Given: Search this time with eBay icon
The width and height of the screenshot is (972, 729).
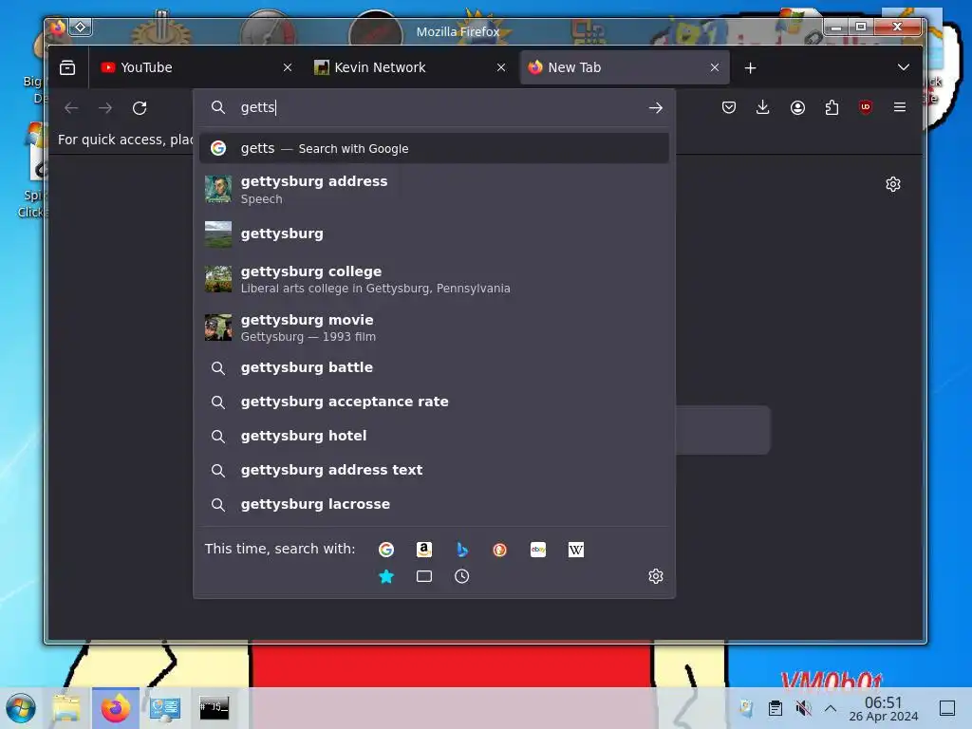Looking at the screenshot, I should click(x=538, y=550).
